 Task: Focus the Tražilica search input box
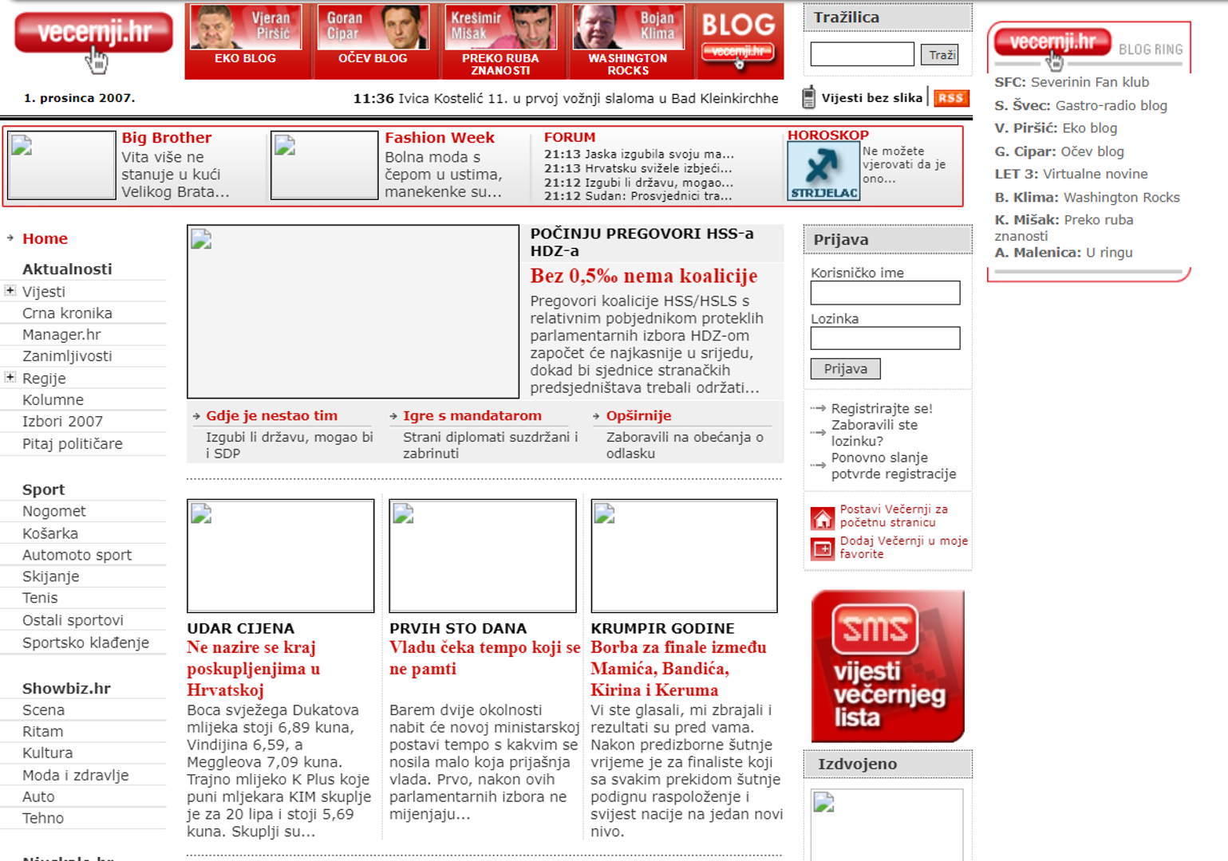862,54
